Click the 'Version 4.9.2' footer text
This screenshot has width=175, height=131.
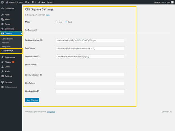click(167, 112)
